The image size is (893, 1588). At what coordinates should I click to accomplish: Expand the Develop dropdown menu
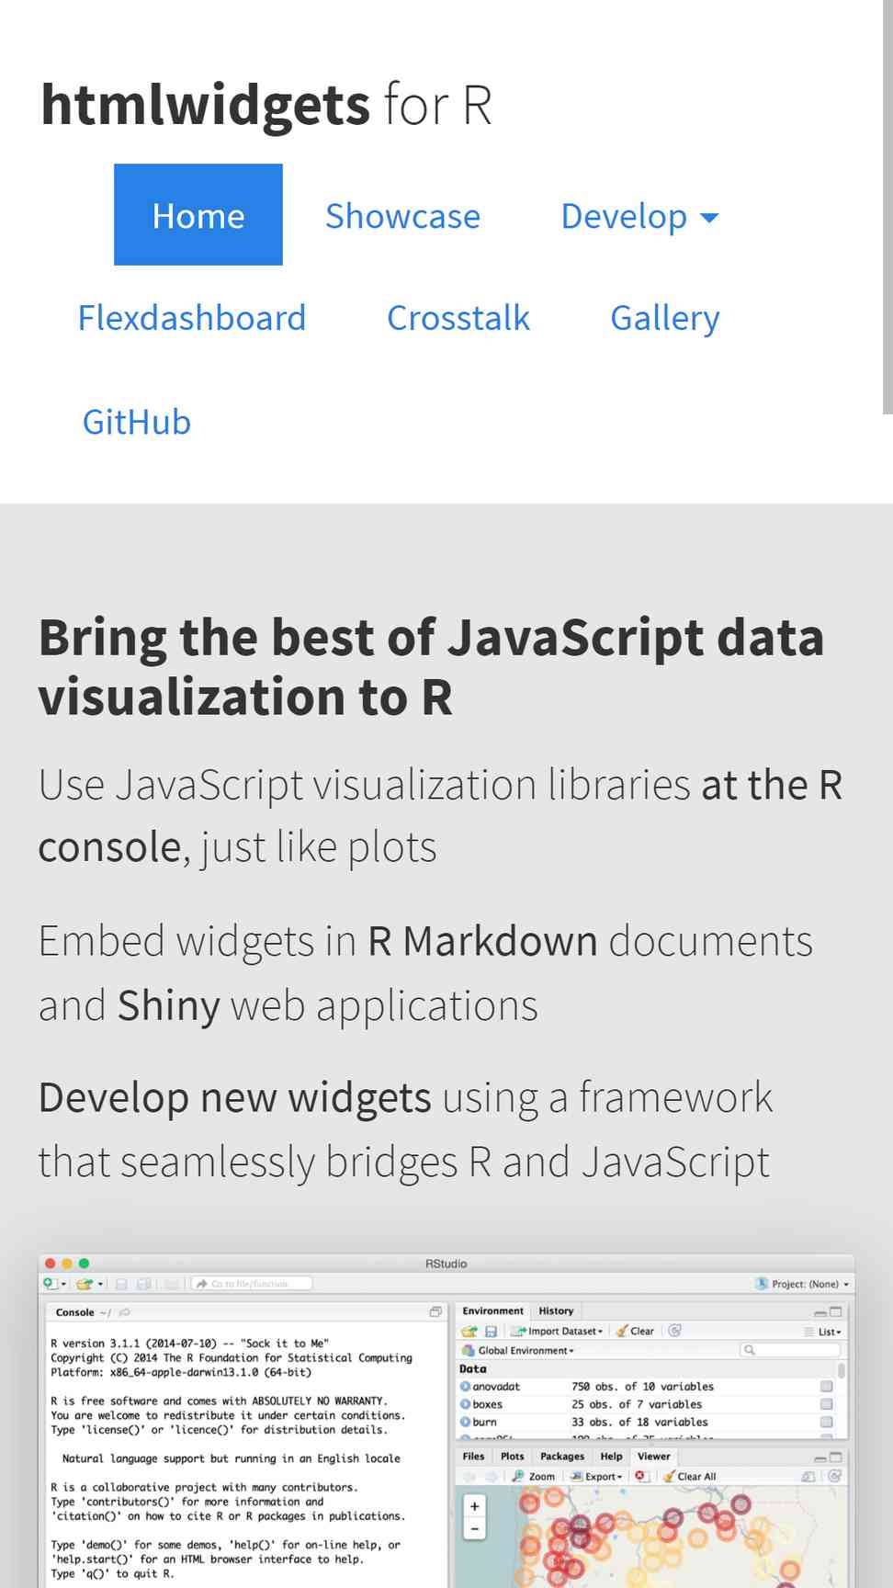tap(639, 216)
